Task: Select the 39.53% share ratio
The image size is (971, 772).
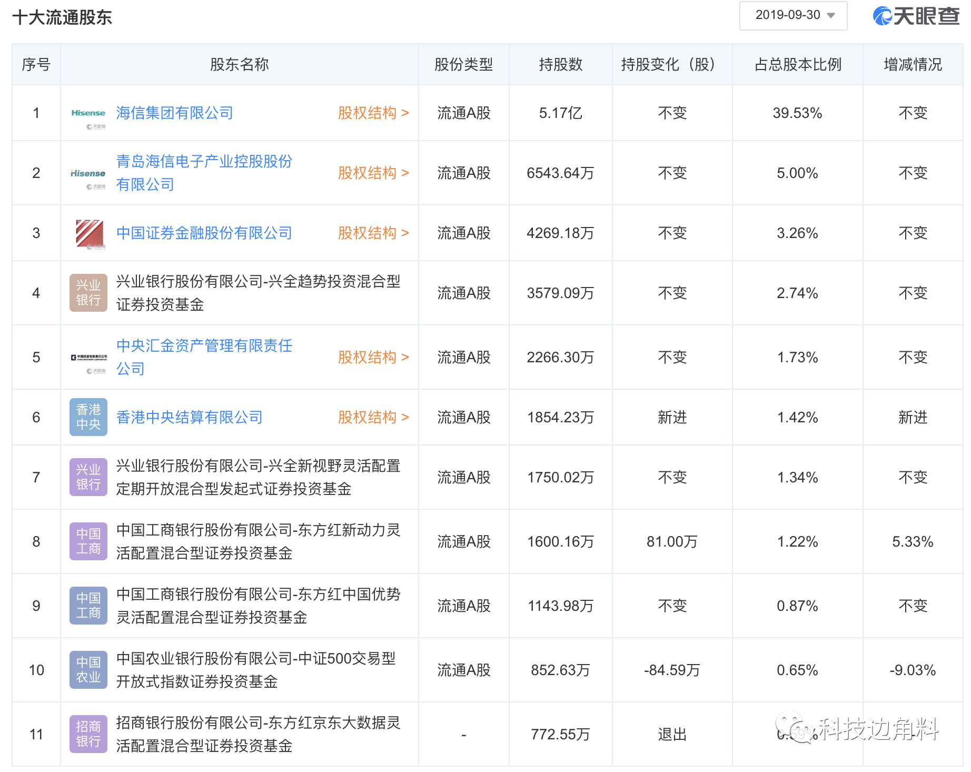Action: 798,113
